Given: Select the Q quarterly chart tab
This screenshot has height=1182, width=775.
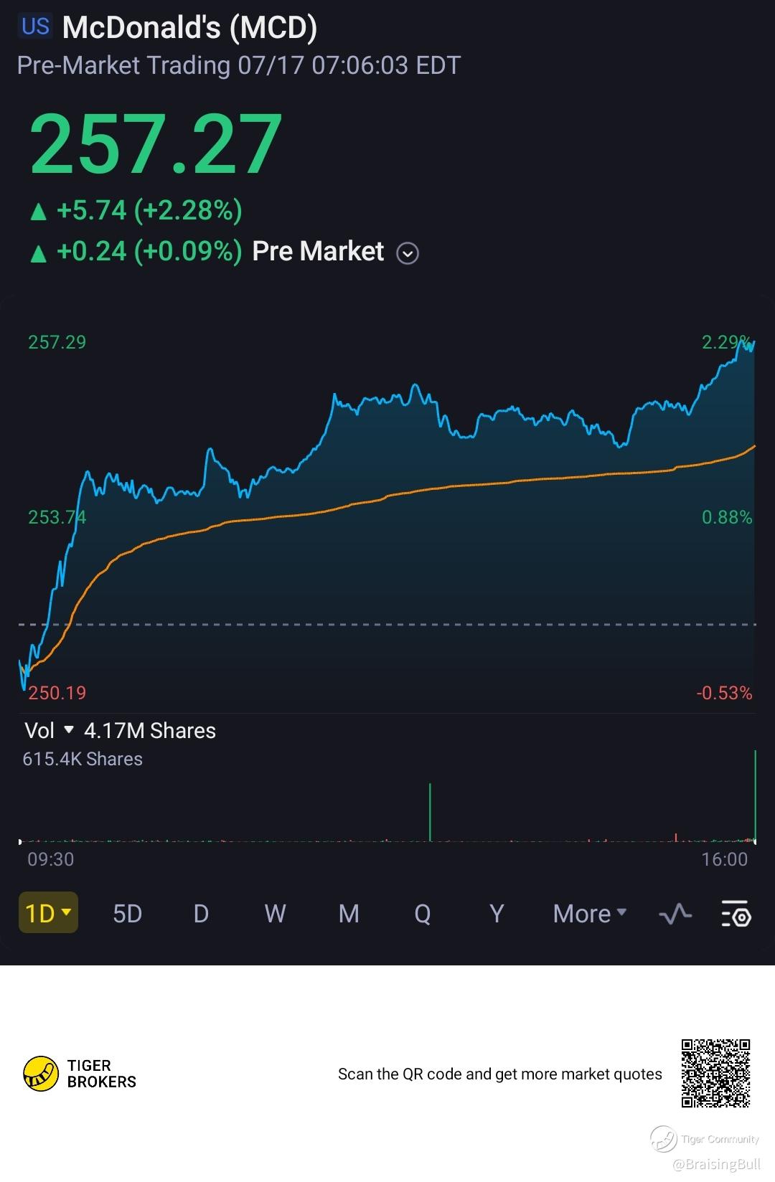Looking at the screenshot, I should pos(423,914).
